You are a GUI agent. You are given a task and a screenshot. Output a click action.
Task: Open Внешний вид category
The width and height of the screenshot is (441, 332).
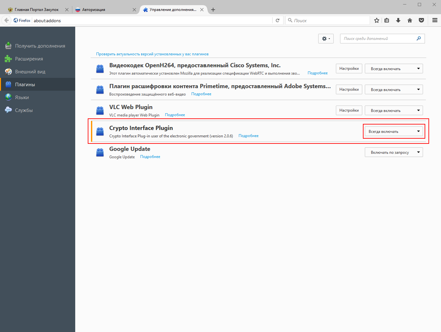[x=30, y=72]
